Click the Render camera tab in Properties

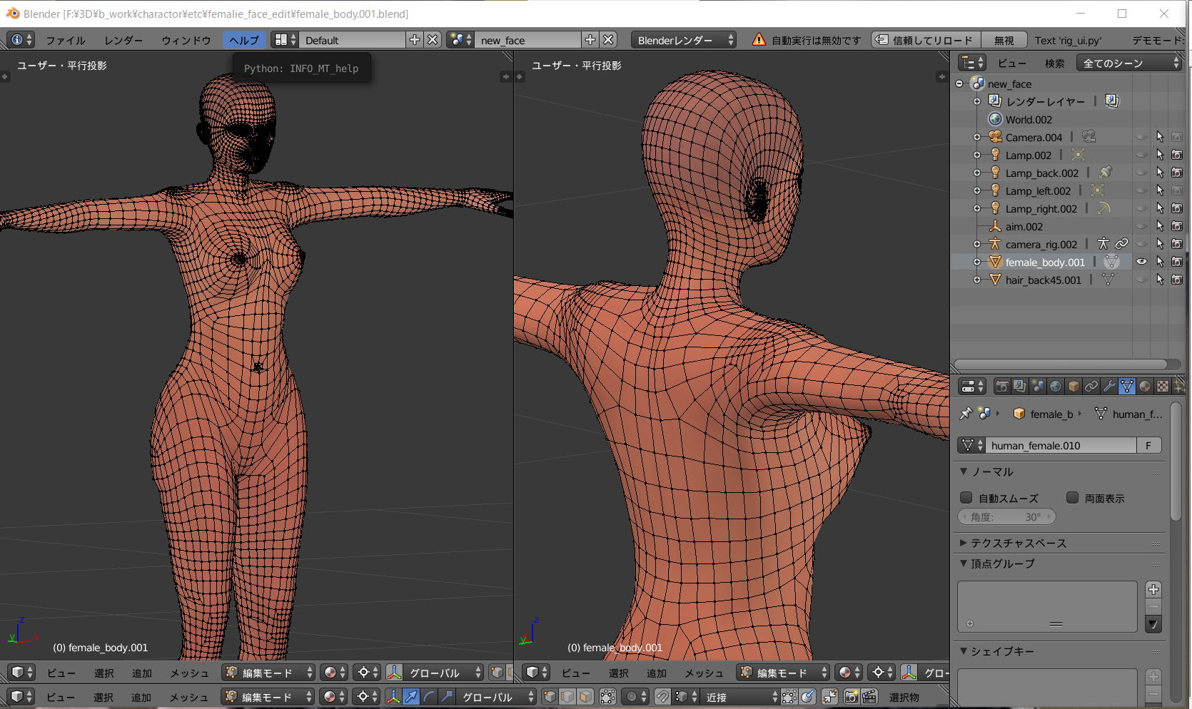1002,387
